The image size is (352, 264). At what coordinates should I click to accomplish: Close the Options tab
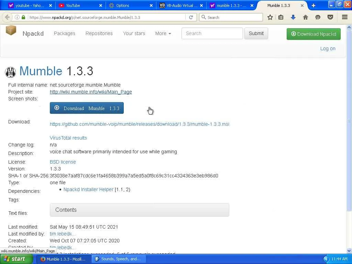(151, 5)
